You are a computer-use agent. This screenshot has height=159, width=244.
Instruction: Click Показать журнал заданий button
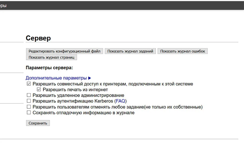130,51
